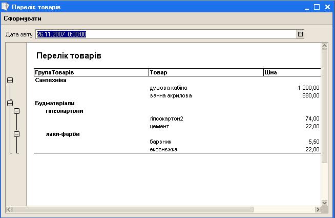Select the цемент cell

coord(159,126)
